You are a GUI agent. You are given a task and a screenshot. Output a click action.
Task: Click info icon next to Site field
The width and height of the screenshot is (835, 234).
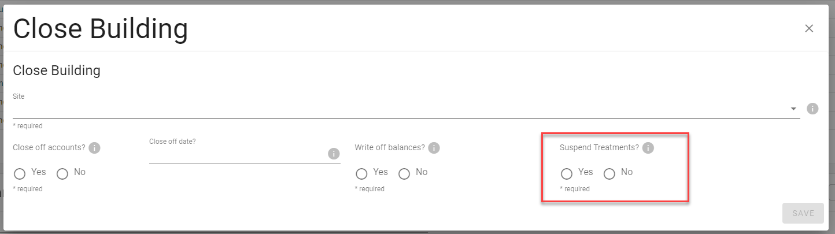812,109
